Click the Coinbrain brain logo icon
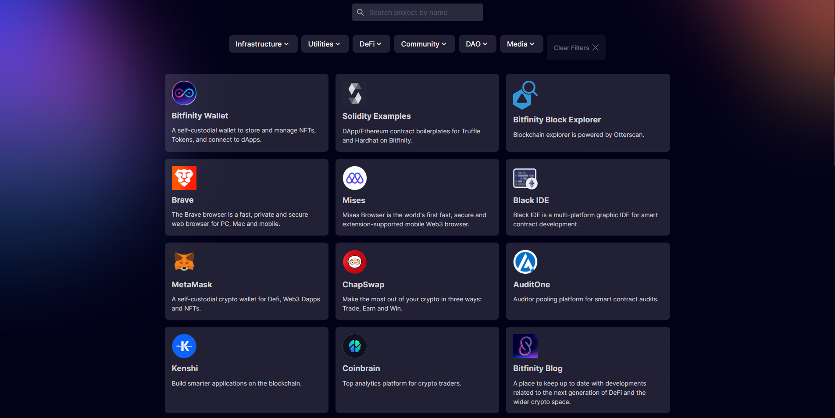The height and width of the screenshot is (418, 835). coord(354,346)
